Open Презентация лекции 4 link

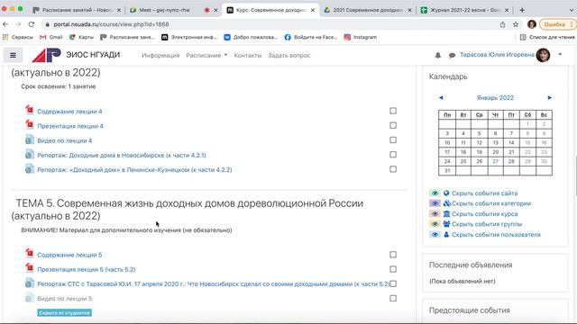pyautogui.click(x=70, y=126)
